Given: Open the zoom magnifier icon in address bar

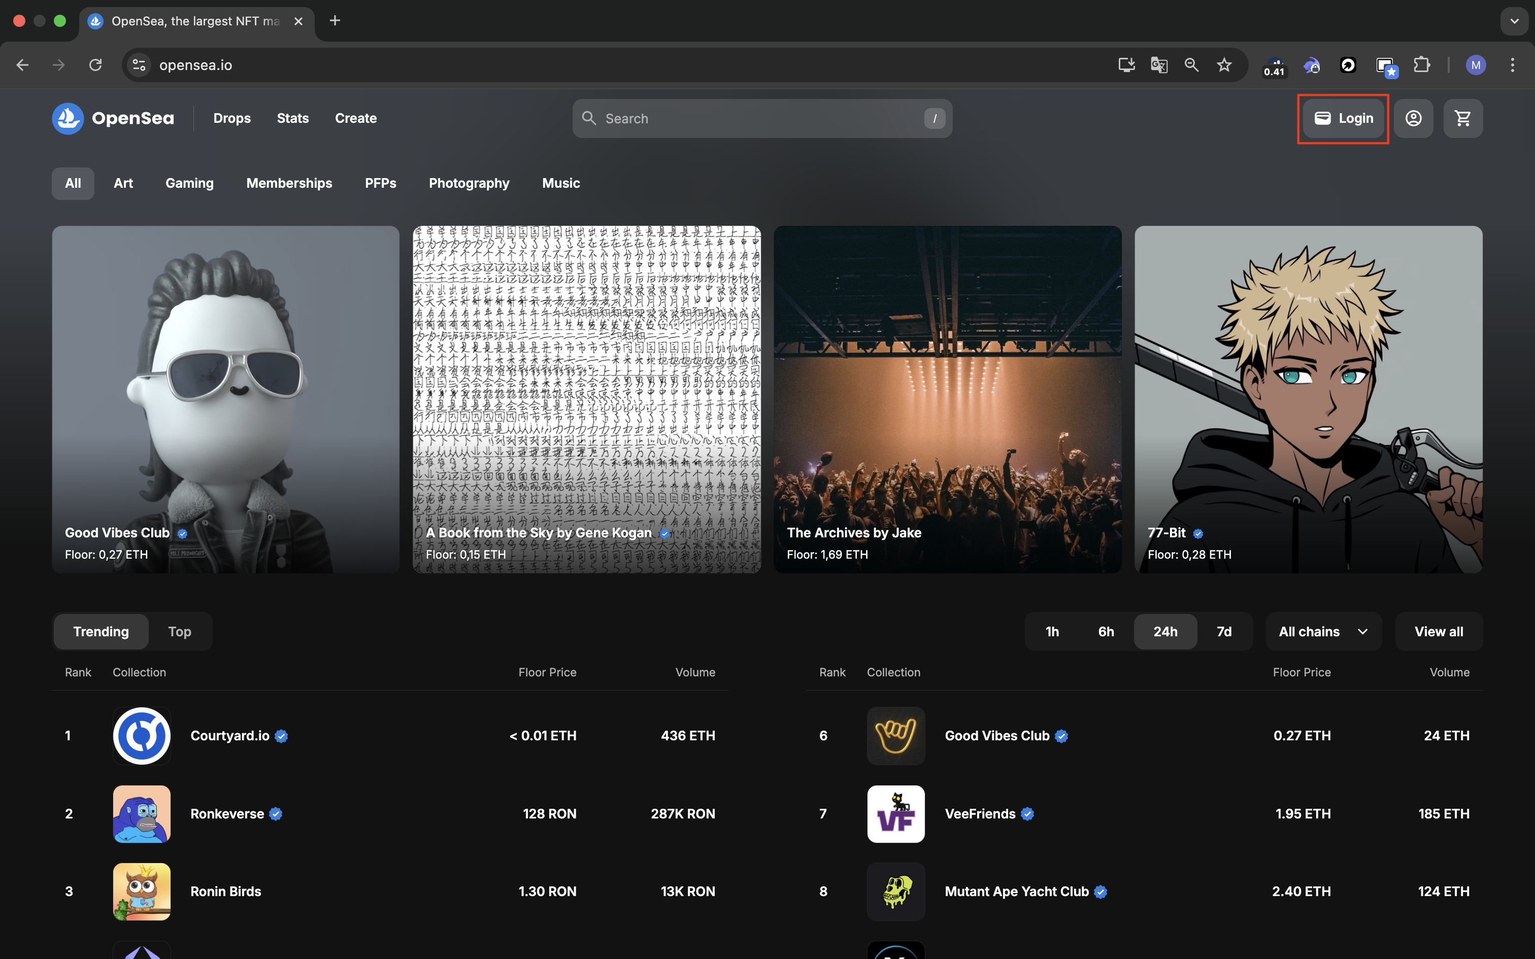Looking at the screenshot, I should coord(1191,65).
